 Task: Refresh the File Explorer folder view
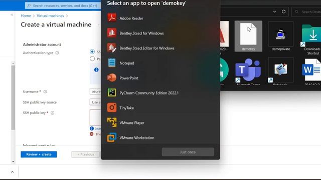pos(284,11)
